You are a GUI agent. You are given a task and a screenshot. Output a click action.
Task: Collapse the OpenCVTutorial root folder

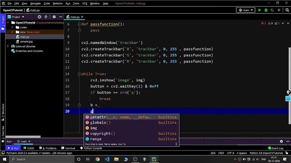[8, 23]
